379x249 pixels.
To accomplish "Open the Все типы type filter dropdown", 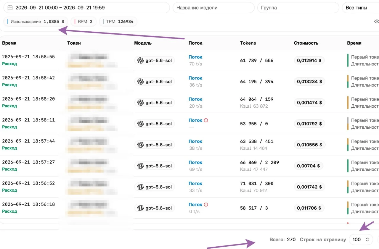I will tap(360, 8).
